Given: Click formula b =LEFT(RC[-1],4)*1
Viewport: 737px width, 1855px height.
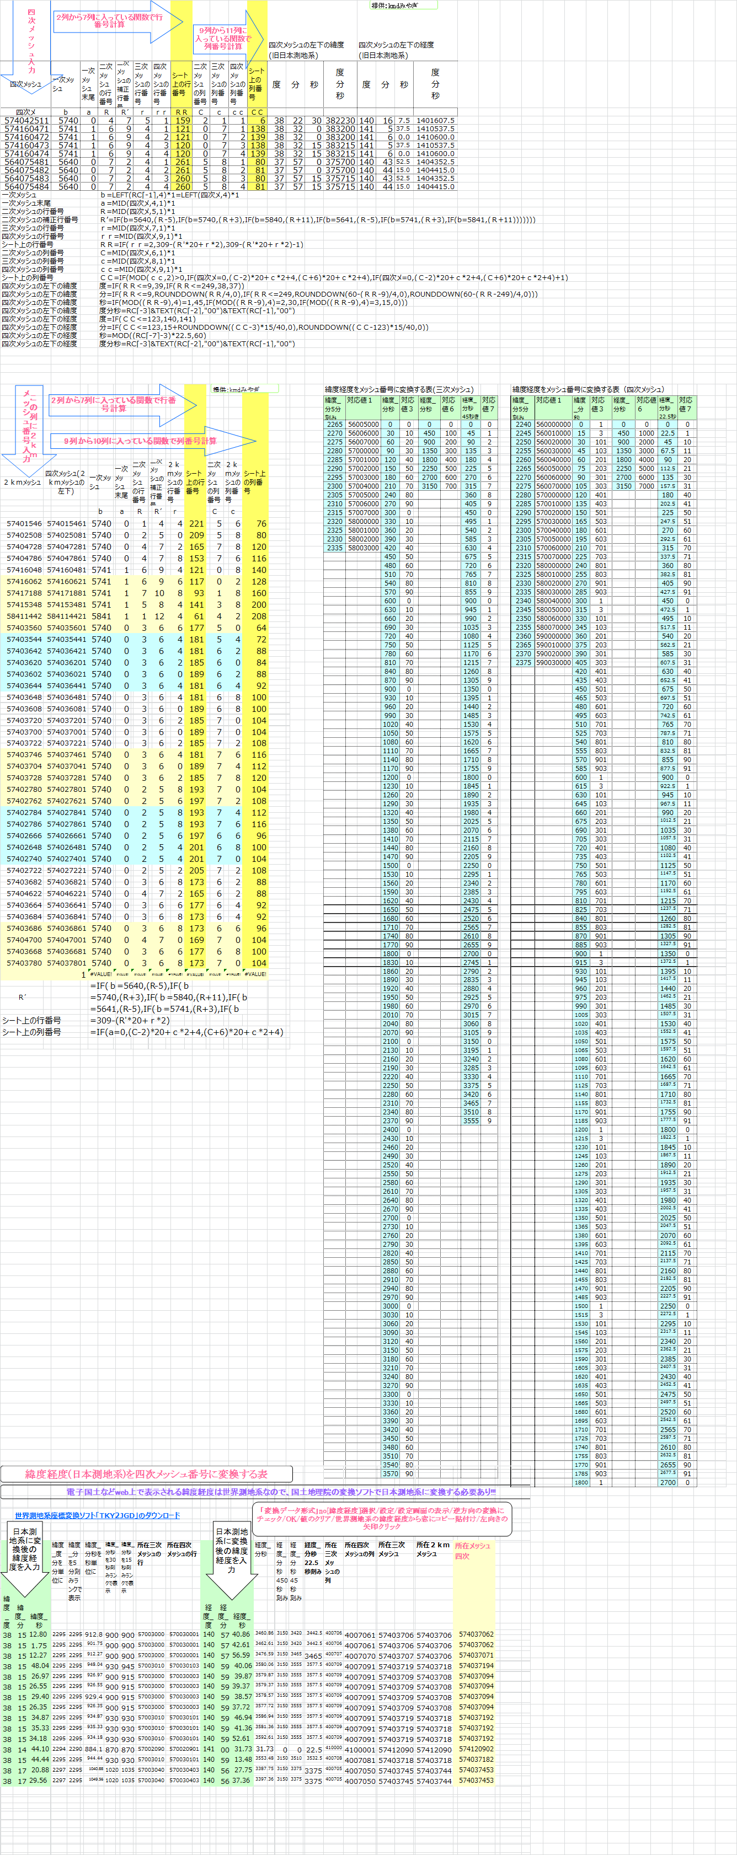Looking at the screenshot, I should (170, 195).
